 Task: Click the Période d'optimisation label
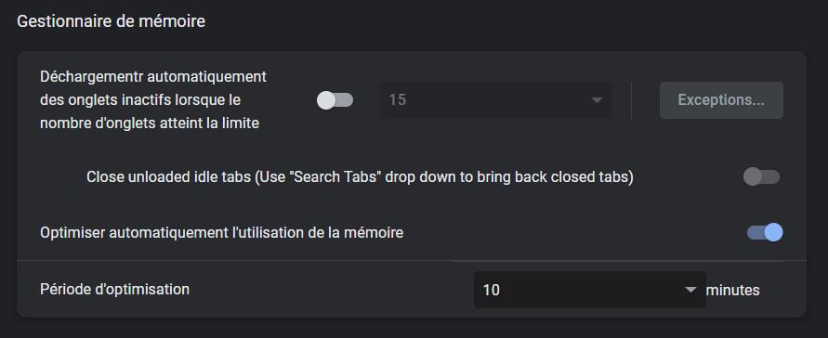[114, 290]
